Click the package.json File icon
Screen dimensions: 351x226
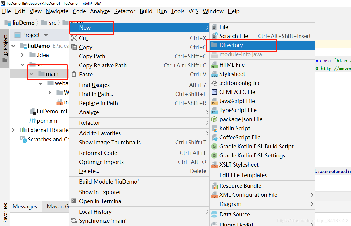[x=214, y=119]
